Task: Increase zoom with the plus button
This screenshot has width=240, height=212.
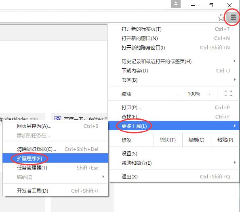Action: 209,94
